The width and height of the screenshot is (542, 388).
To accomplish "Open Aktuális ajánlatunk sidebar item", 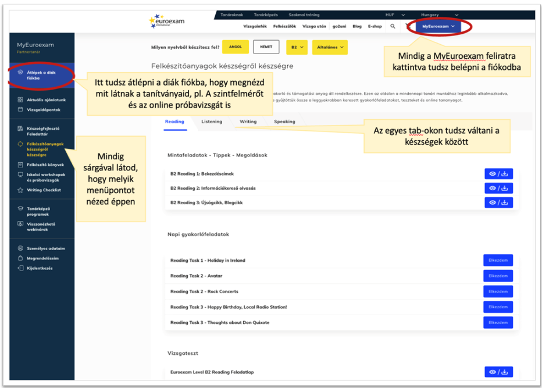I will click(x=47, y=100).
